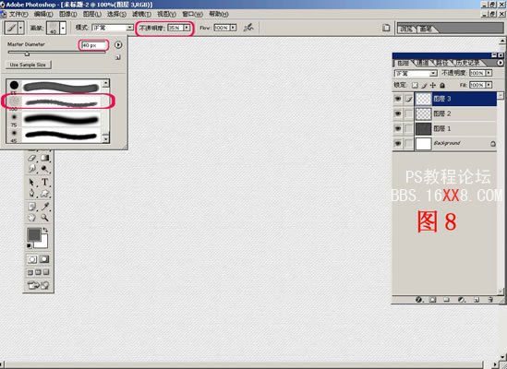
Task: Create a new layer
Action: click(477, 300)
